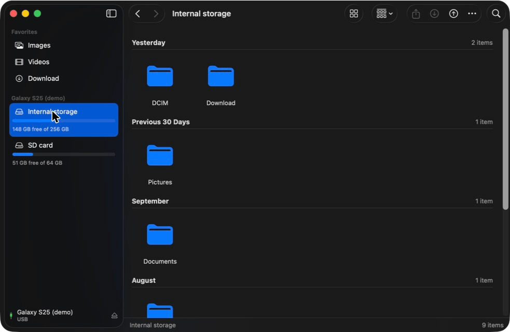Click the download arrow circle icon

click(434, 13)
